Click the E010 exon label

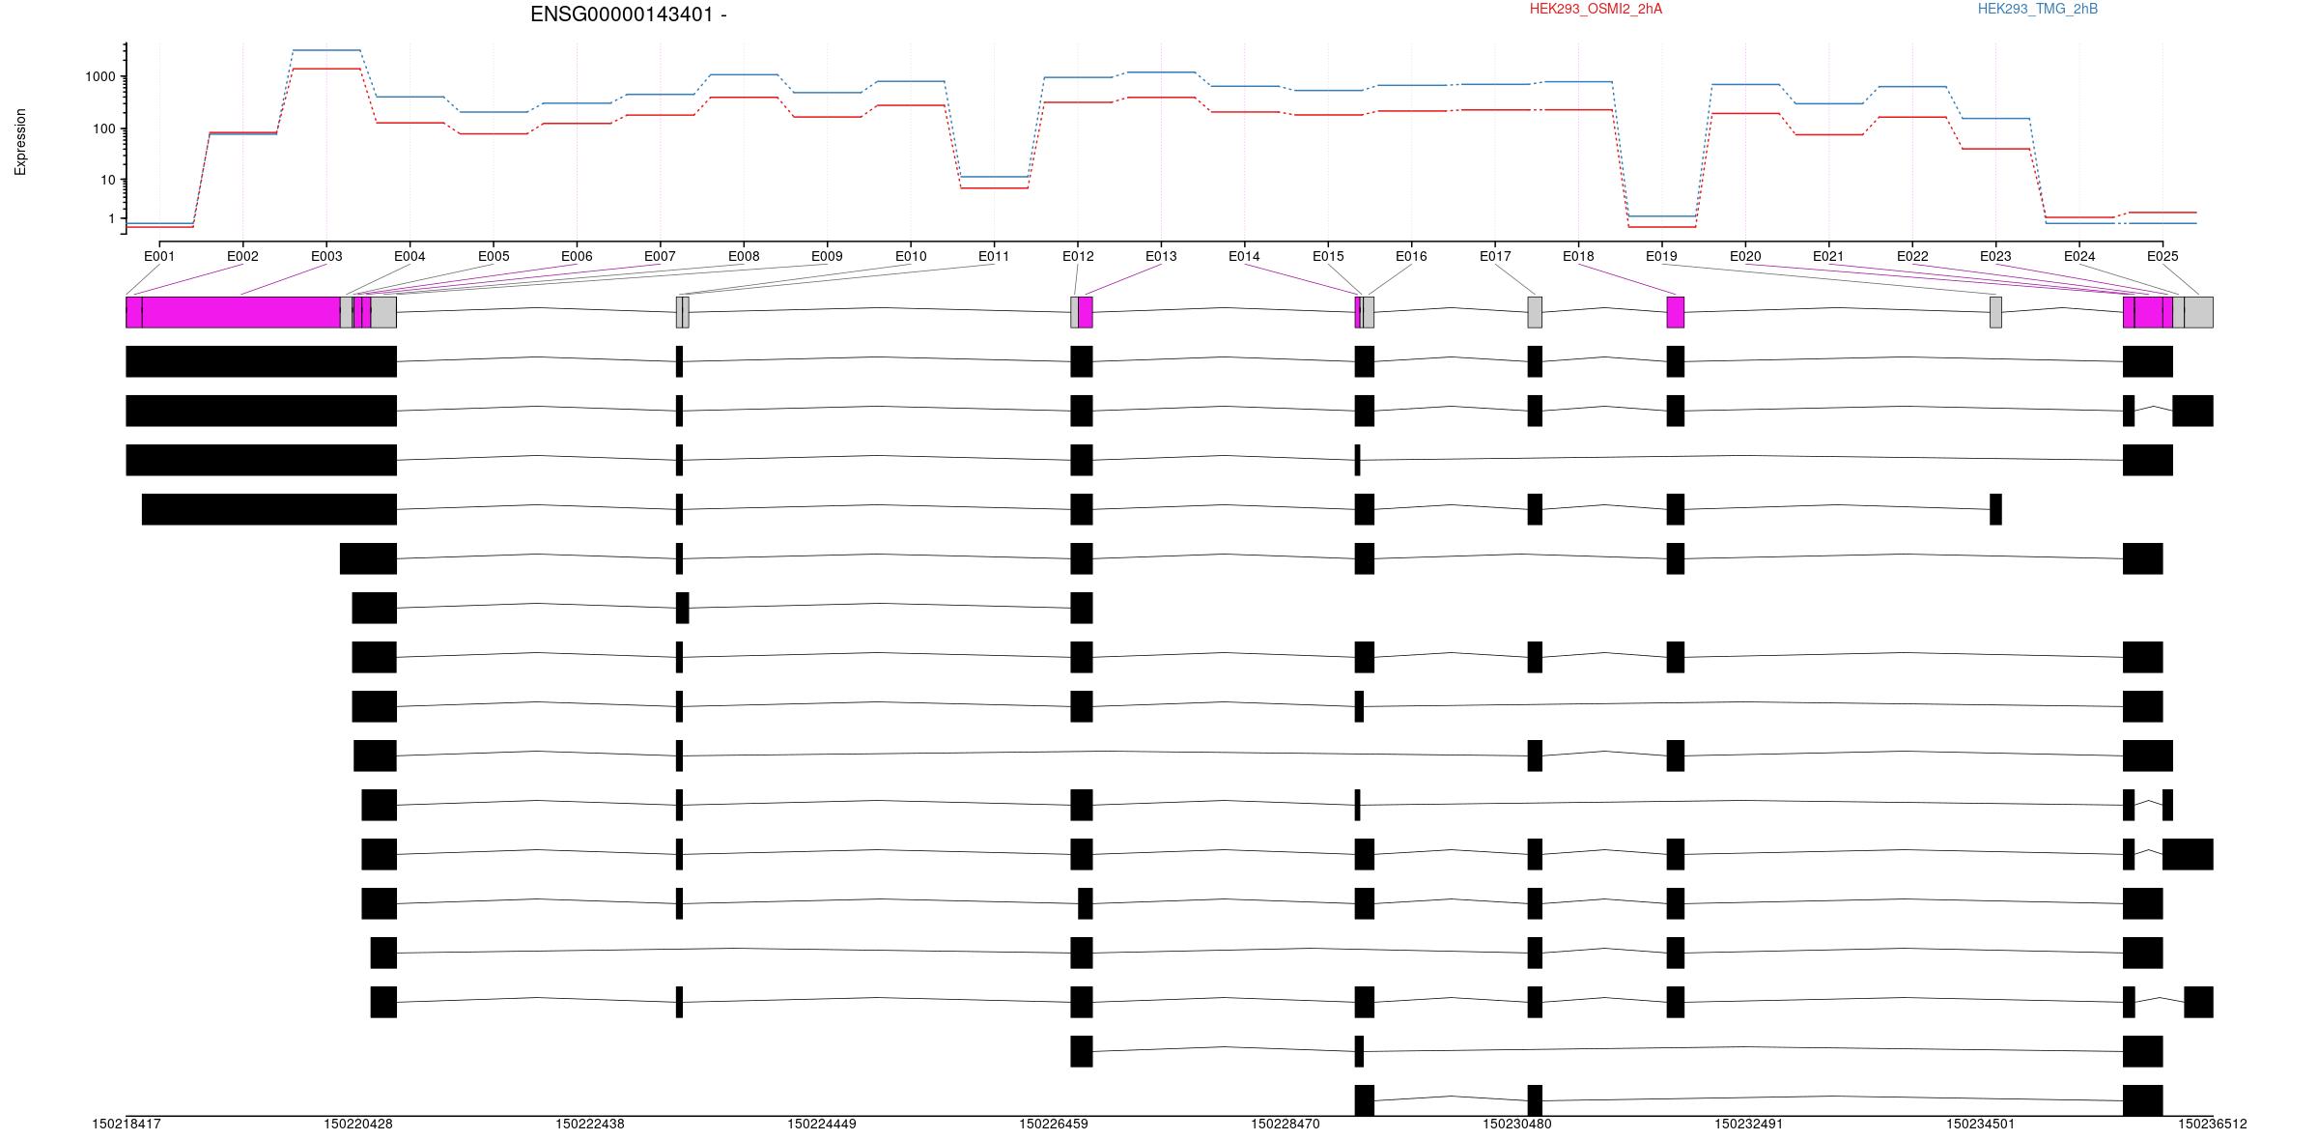[x=911, y=257]
